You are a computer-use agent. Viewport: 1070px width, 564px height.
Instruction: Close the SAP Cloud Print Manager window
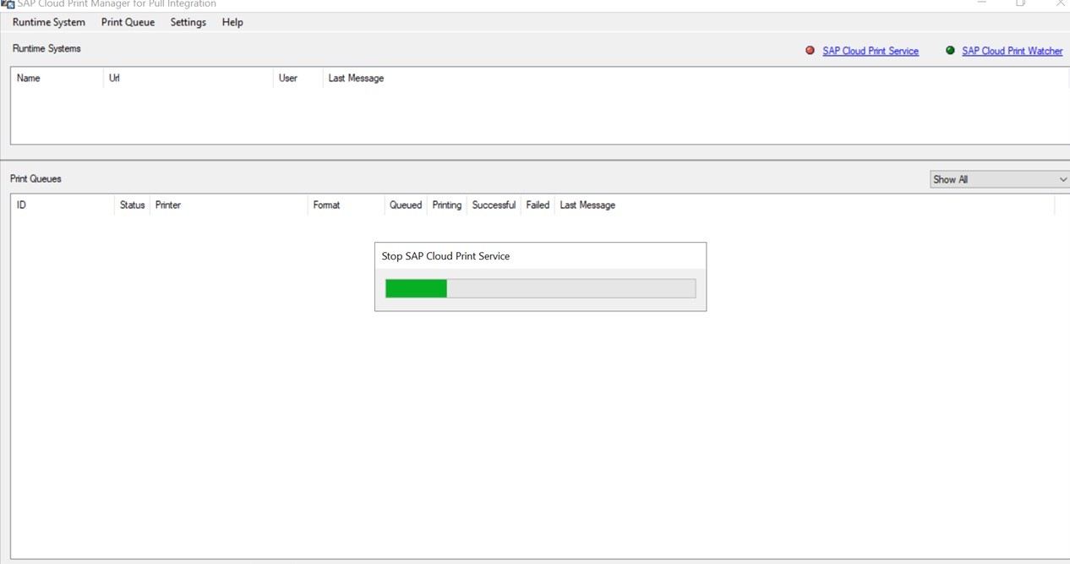click(x=1060, y=3)
